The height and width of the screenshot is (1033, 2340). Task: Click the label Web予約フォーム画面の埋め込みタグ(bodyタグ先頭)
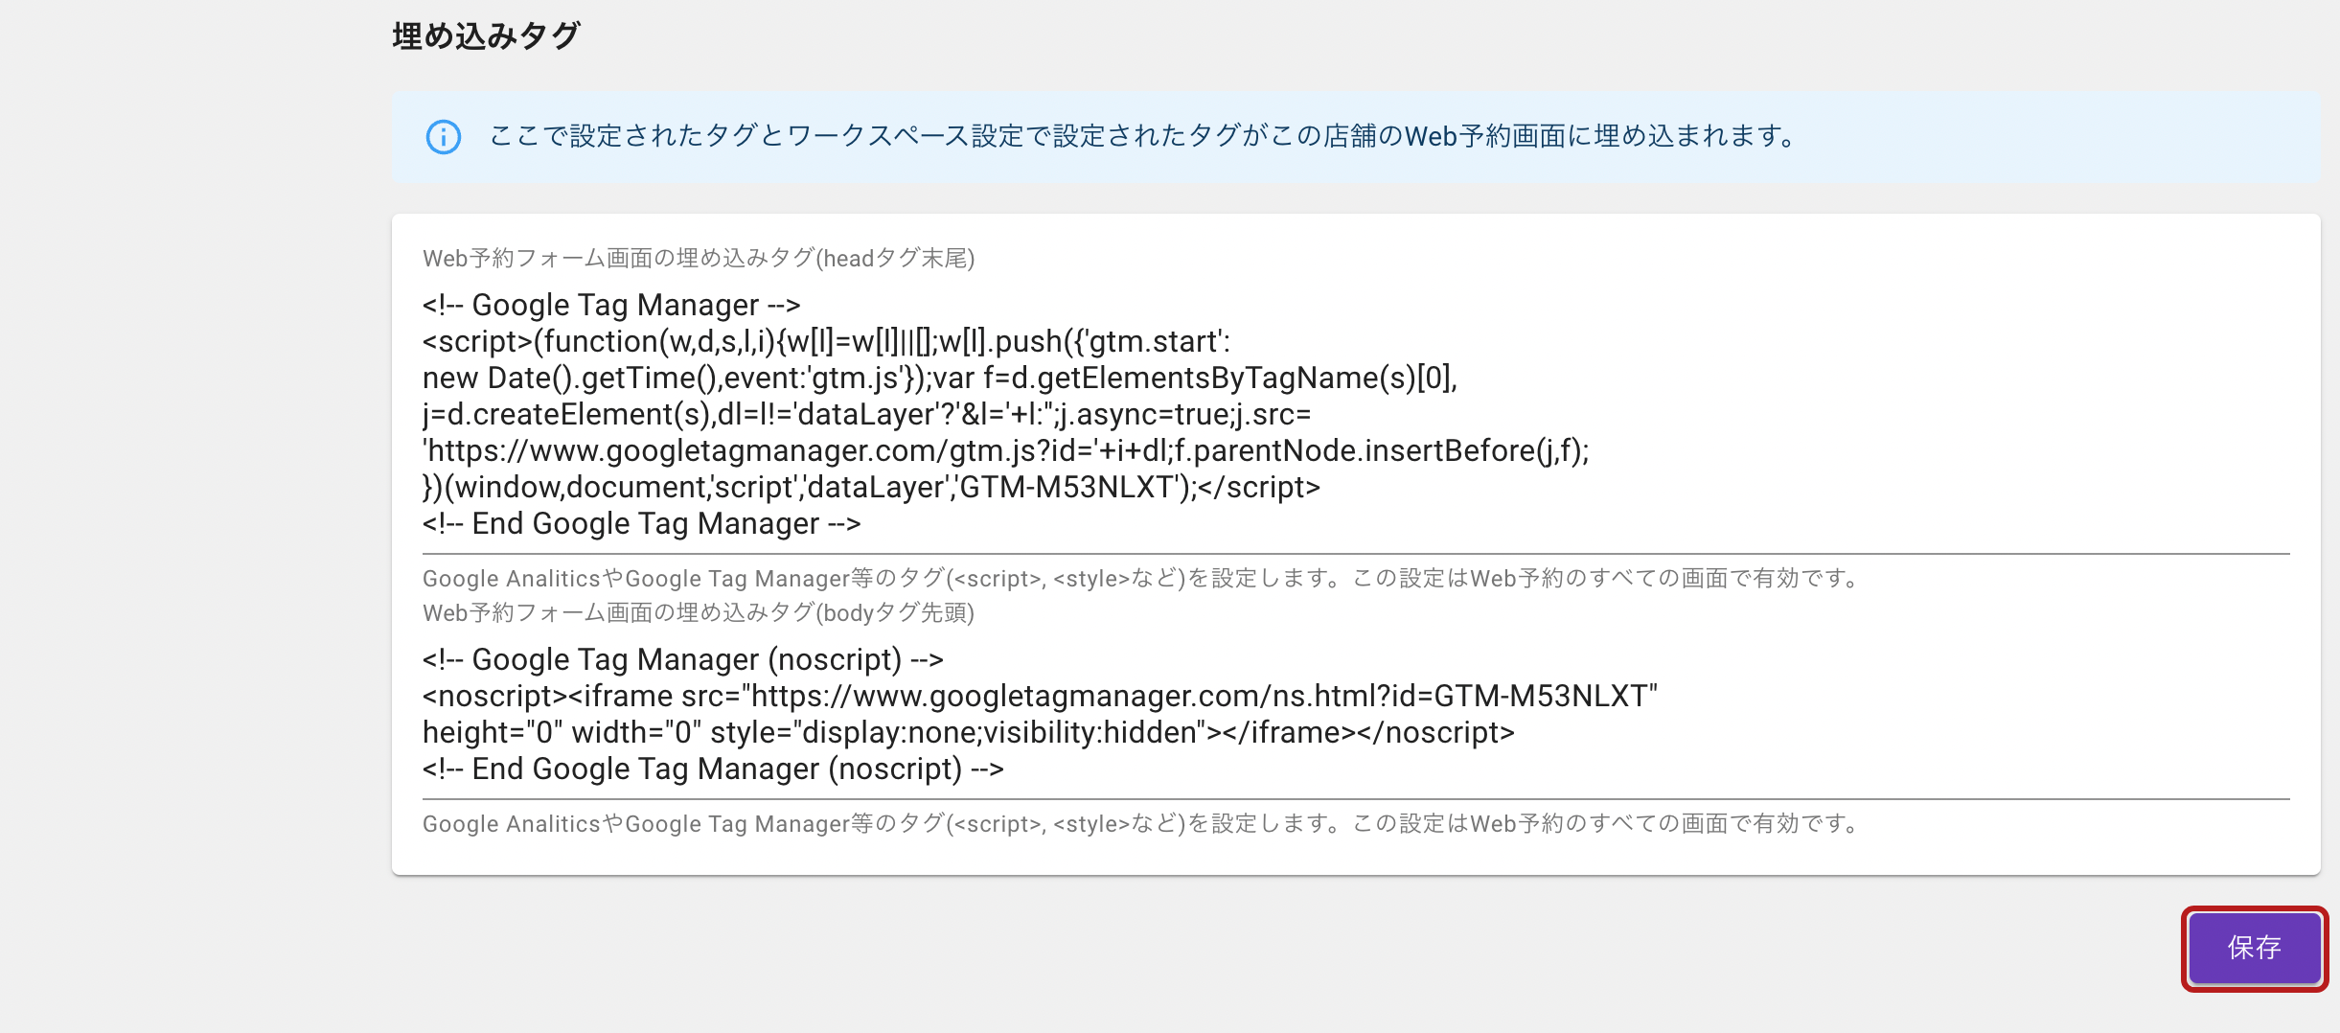coord(699,612)
